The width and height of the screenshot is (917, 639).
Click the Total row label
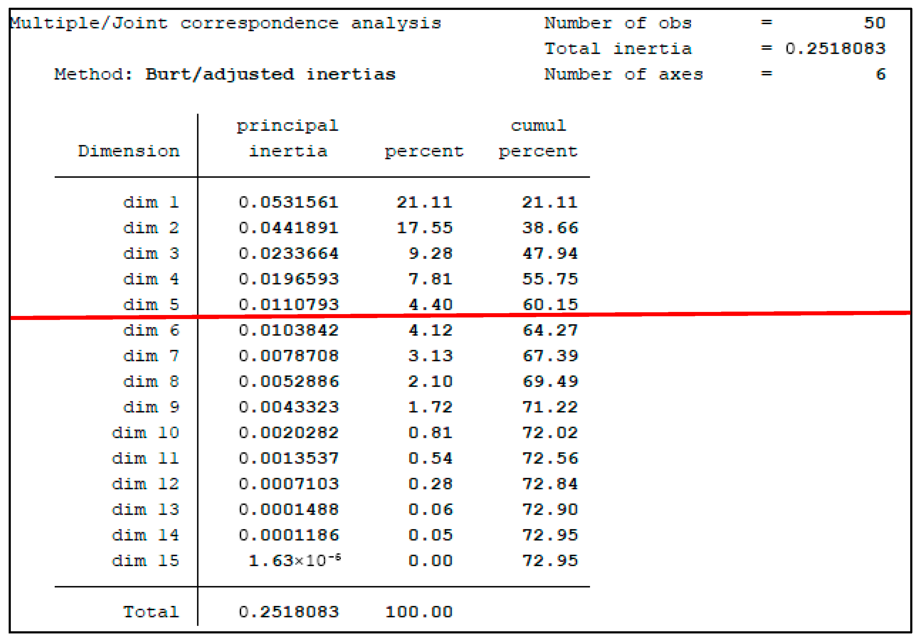(x=151, y=612)
